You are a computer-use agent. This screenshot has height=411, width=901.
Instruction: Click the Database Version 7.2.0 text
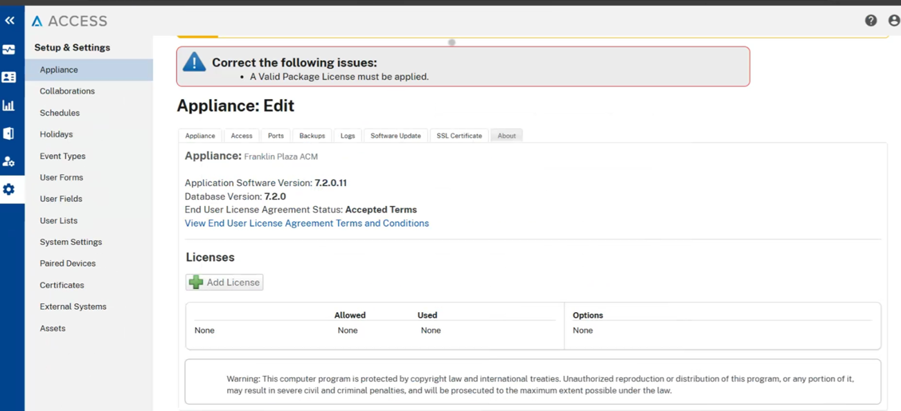235,197
